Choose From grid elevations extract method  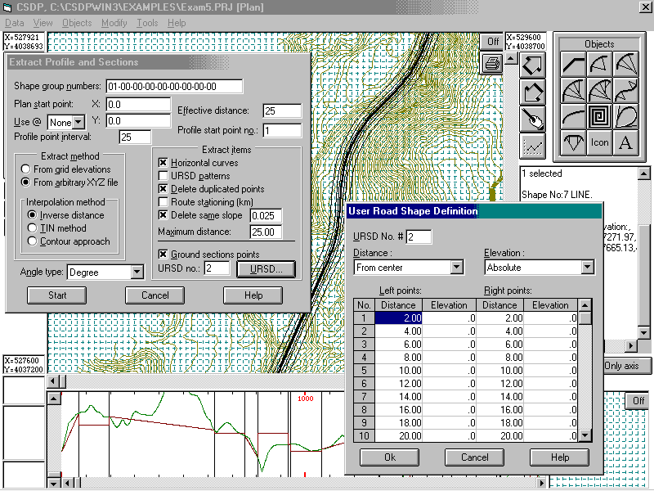tap(27, 169)
